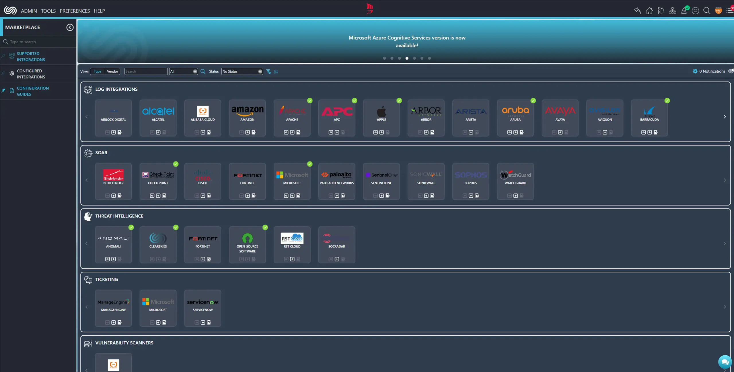Viewport: 734px width, 372px height.
Task: Click the wizard hat icon in header
Action: (x=684, y=11)
